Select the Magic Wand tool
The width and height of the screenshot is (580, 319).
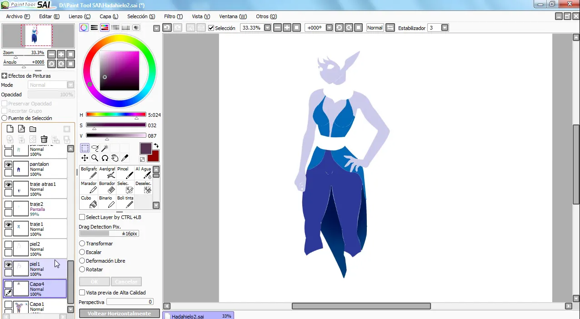(x=105, y=148)
